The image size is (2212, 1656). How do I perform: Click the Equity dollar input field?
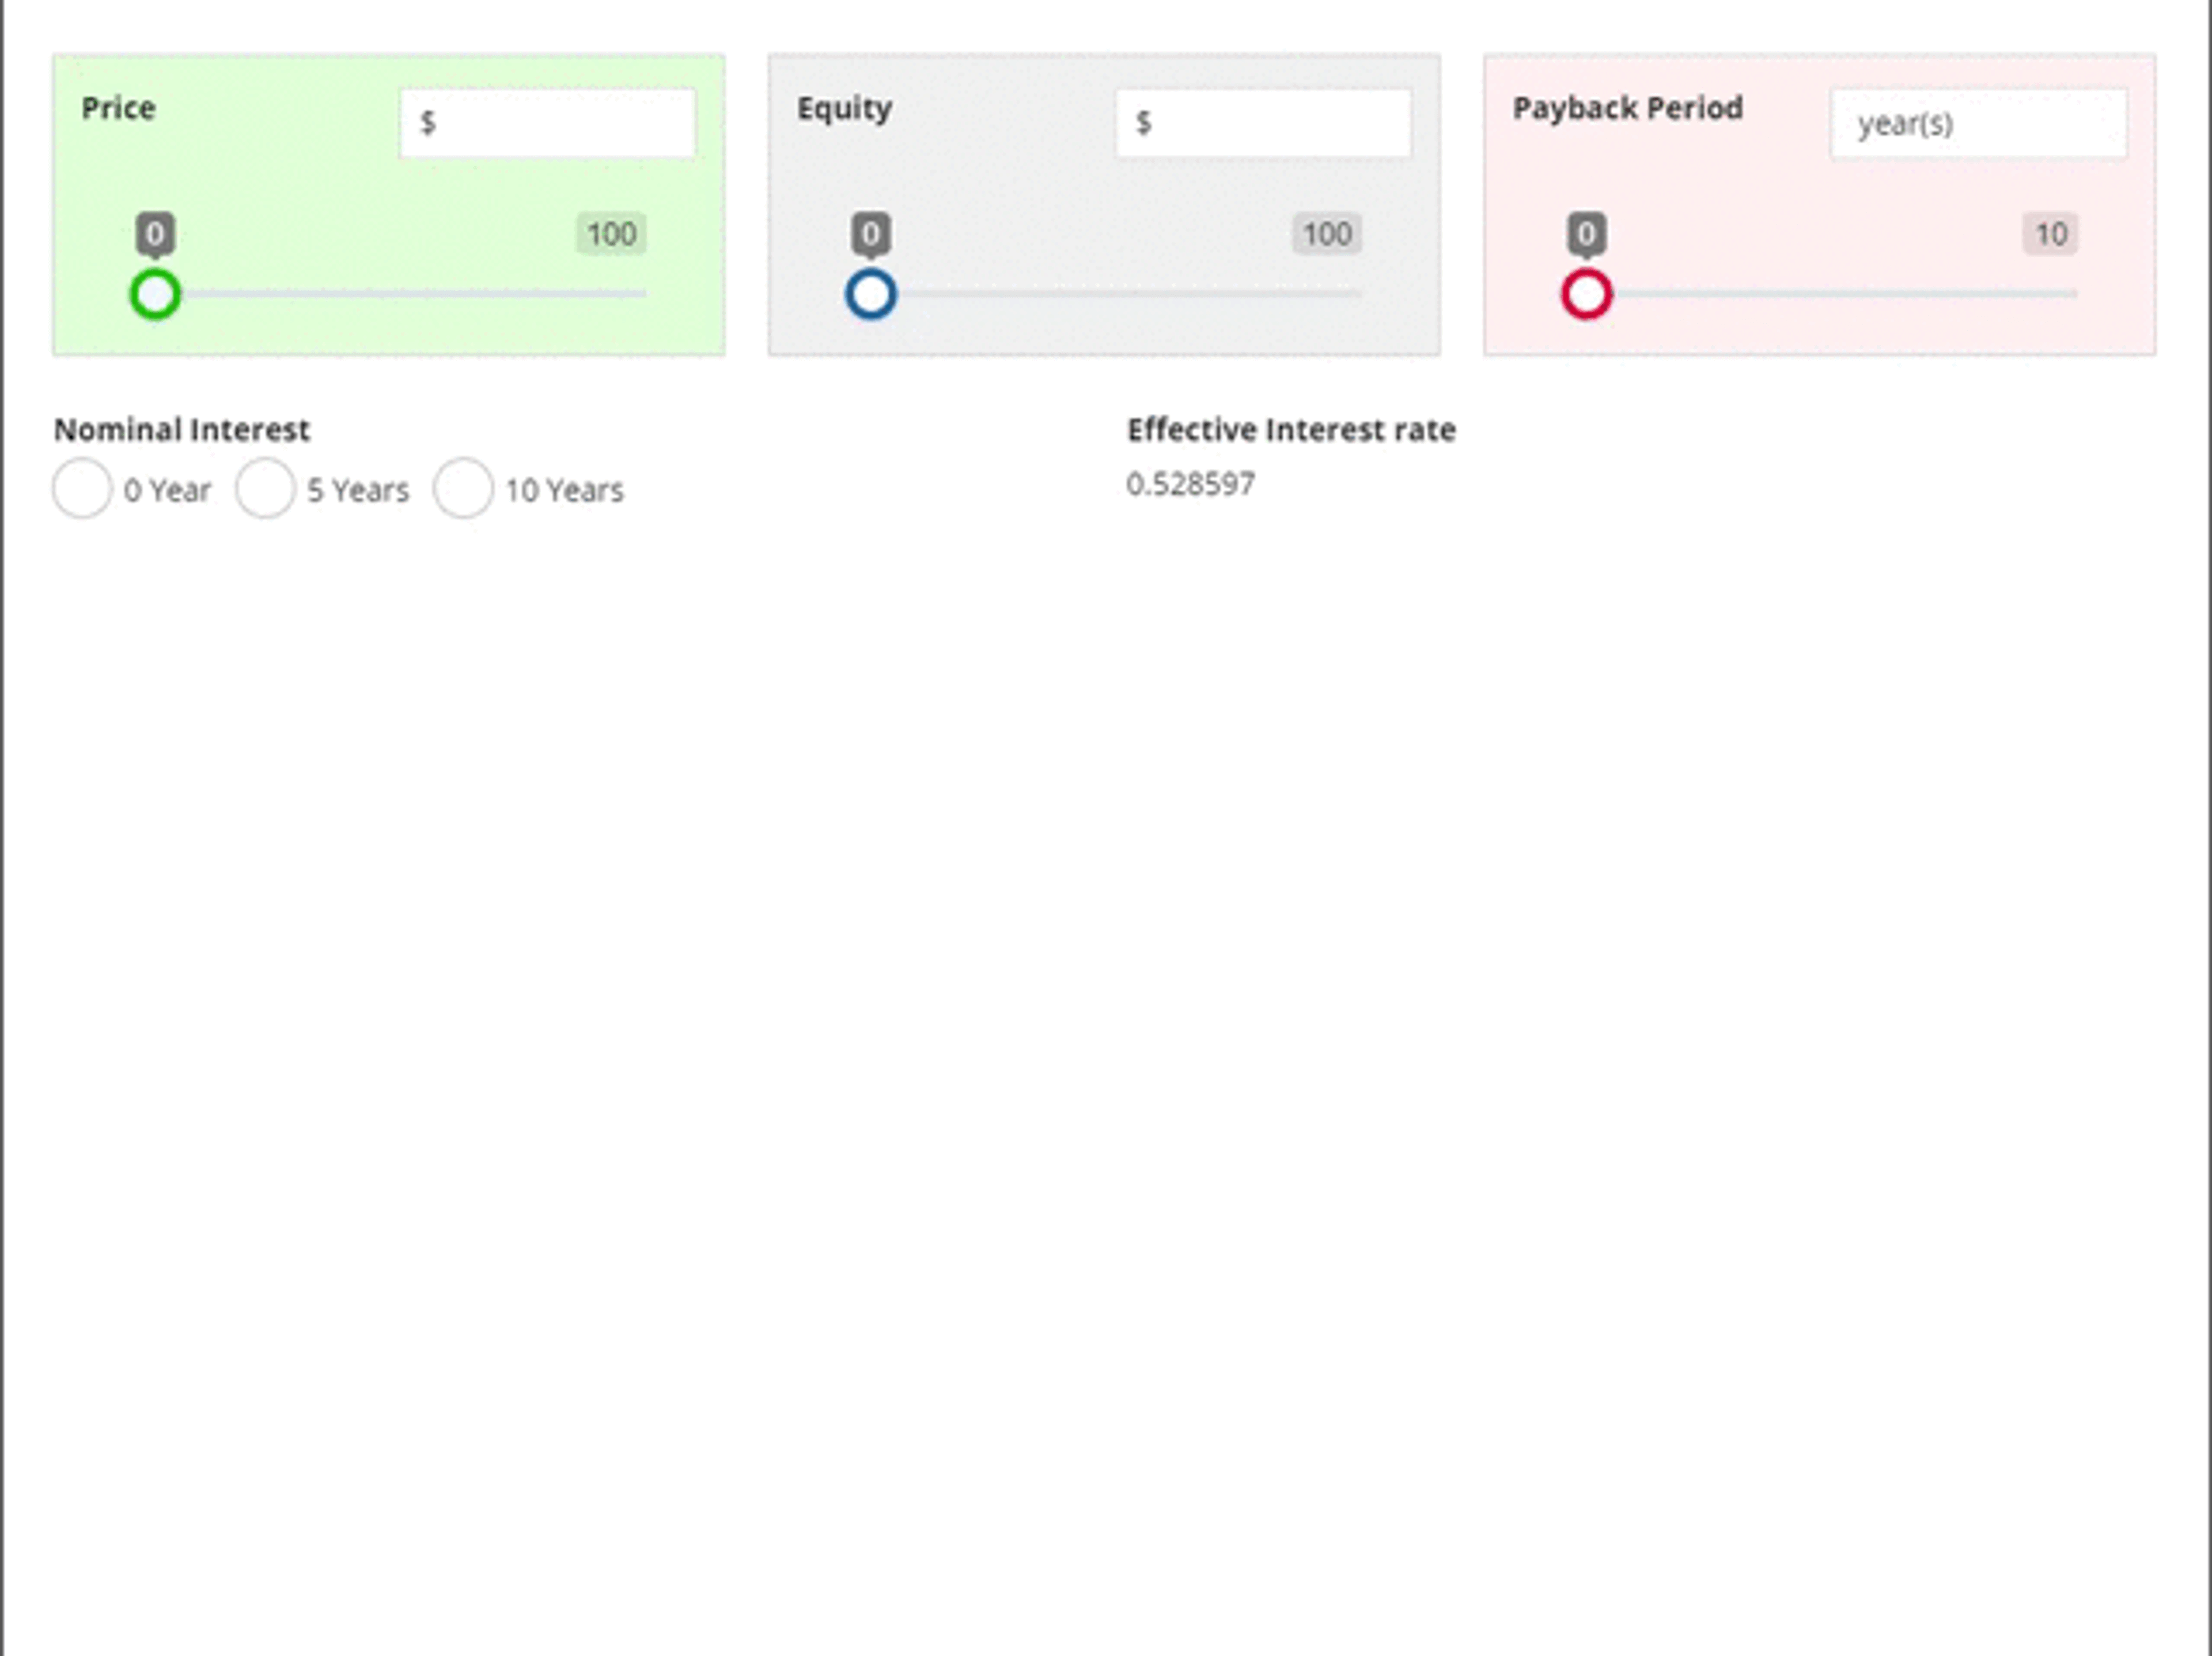coord(1263,123)
